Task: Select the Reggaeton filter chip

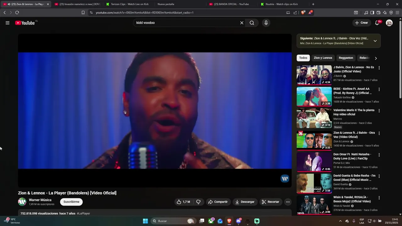Action: [346, 58]
